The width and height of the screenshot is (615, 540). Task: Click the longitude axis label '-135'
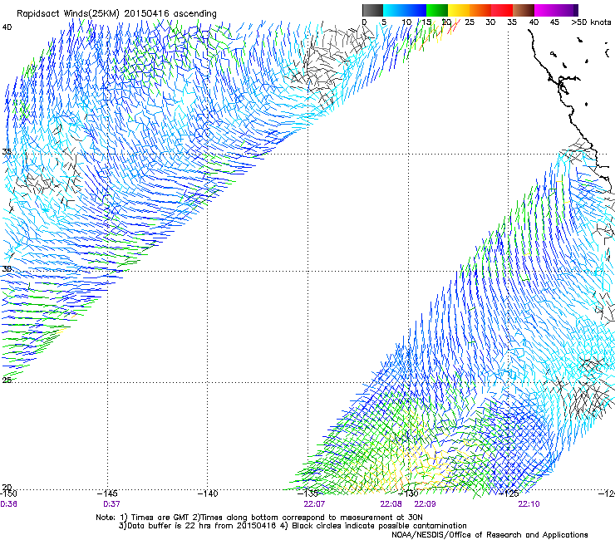308,493
